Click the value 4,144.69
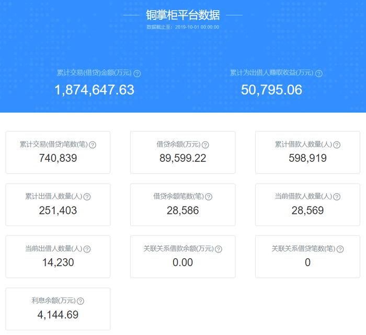This screenshot has height=335, width=366. pyautogui.click(x=58, y=315)
